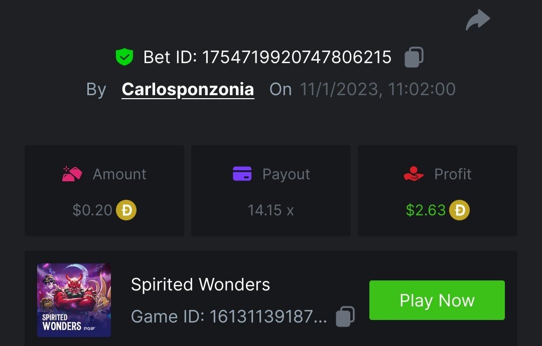Click the Dogecoin icon beside $2.63

point(459,210)
